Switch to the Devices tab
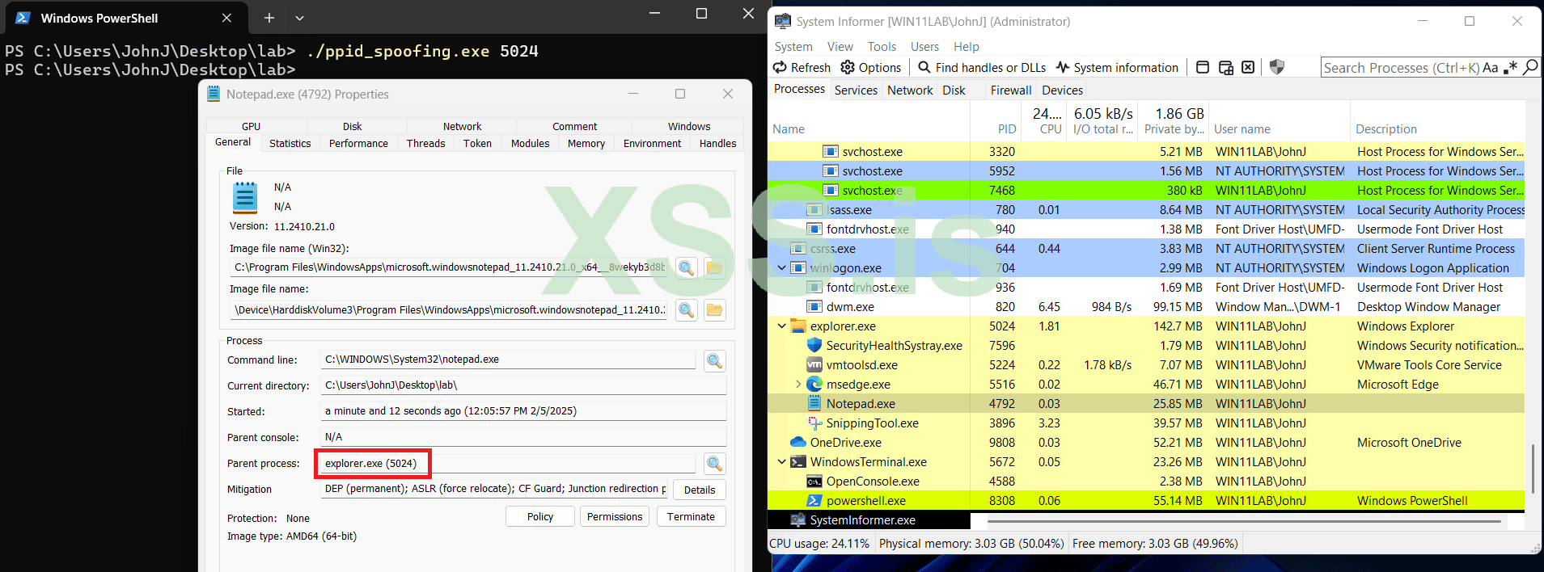The image size is (1544, 572). [x=1062, y=90]
